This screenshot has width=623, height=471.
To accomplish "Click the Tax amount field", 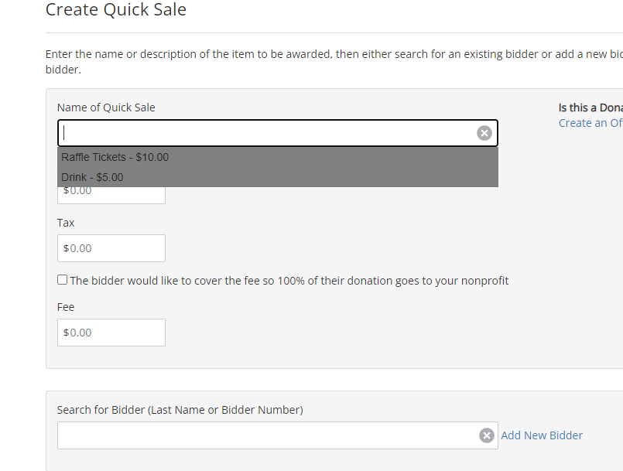I will click(x=111, y=248).
